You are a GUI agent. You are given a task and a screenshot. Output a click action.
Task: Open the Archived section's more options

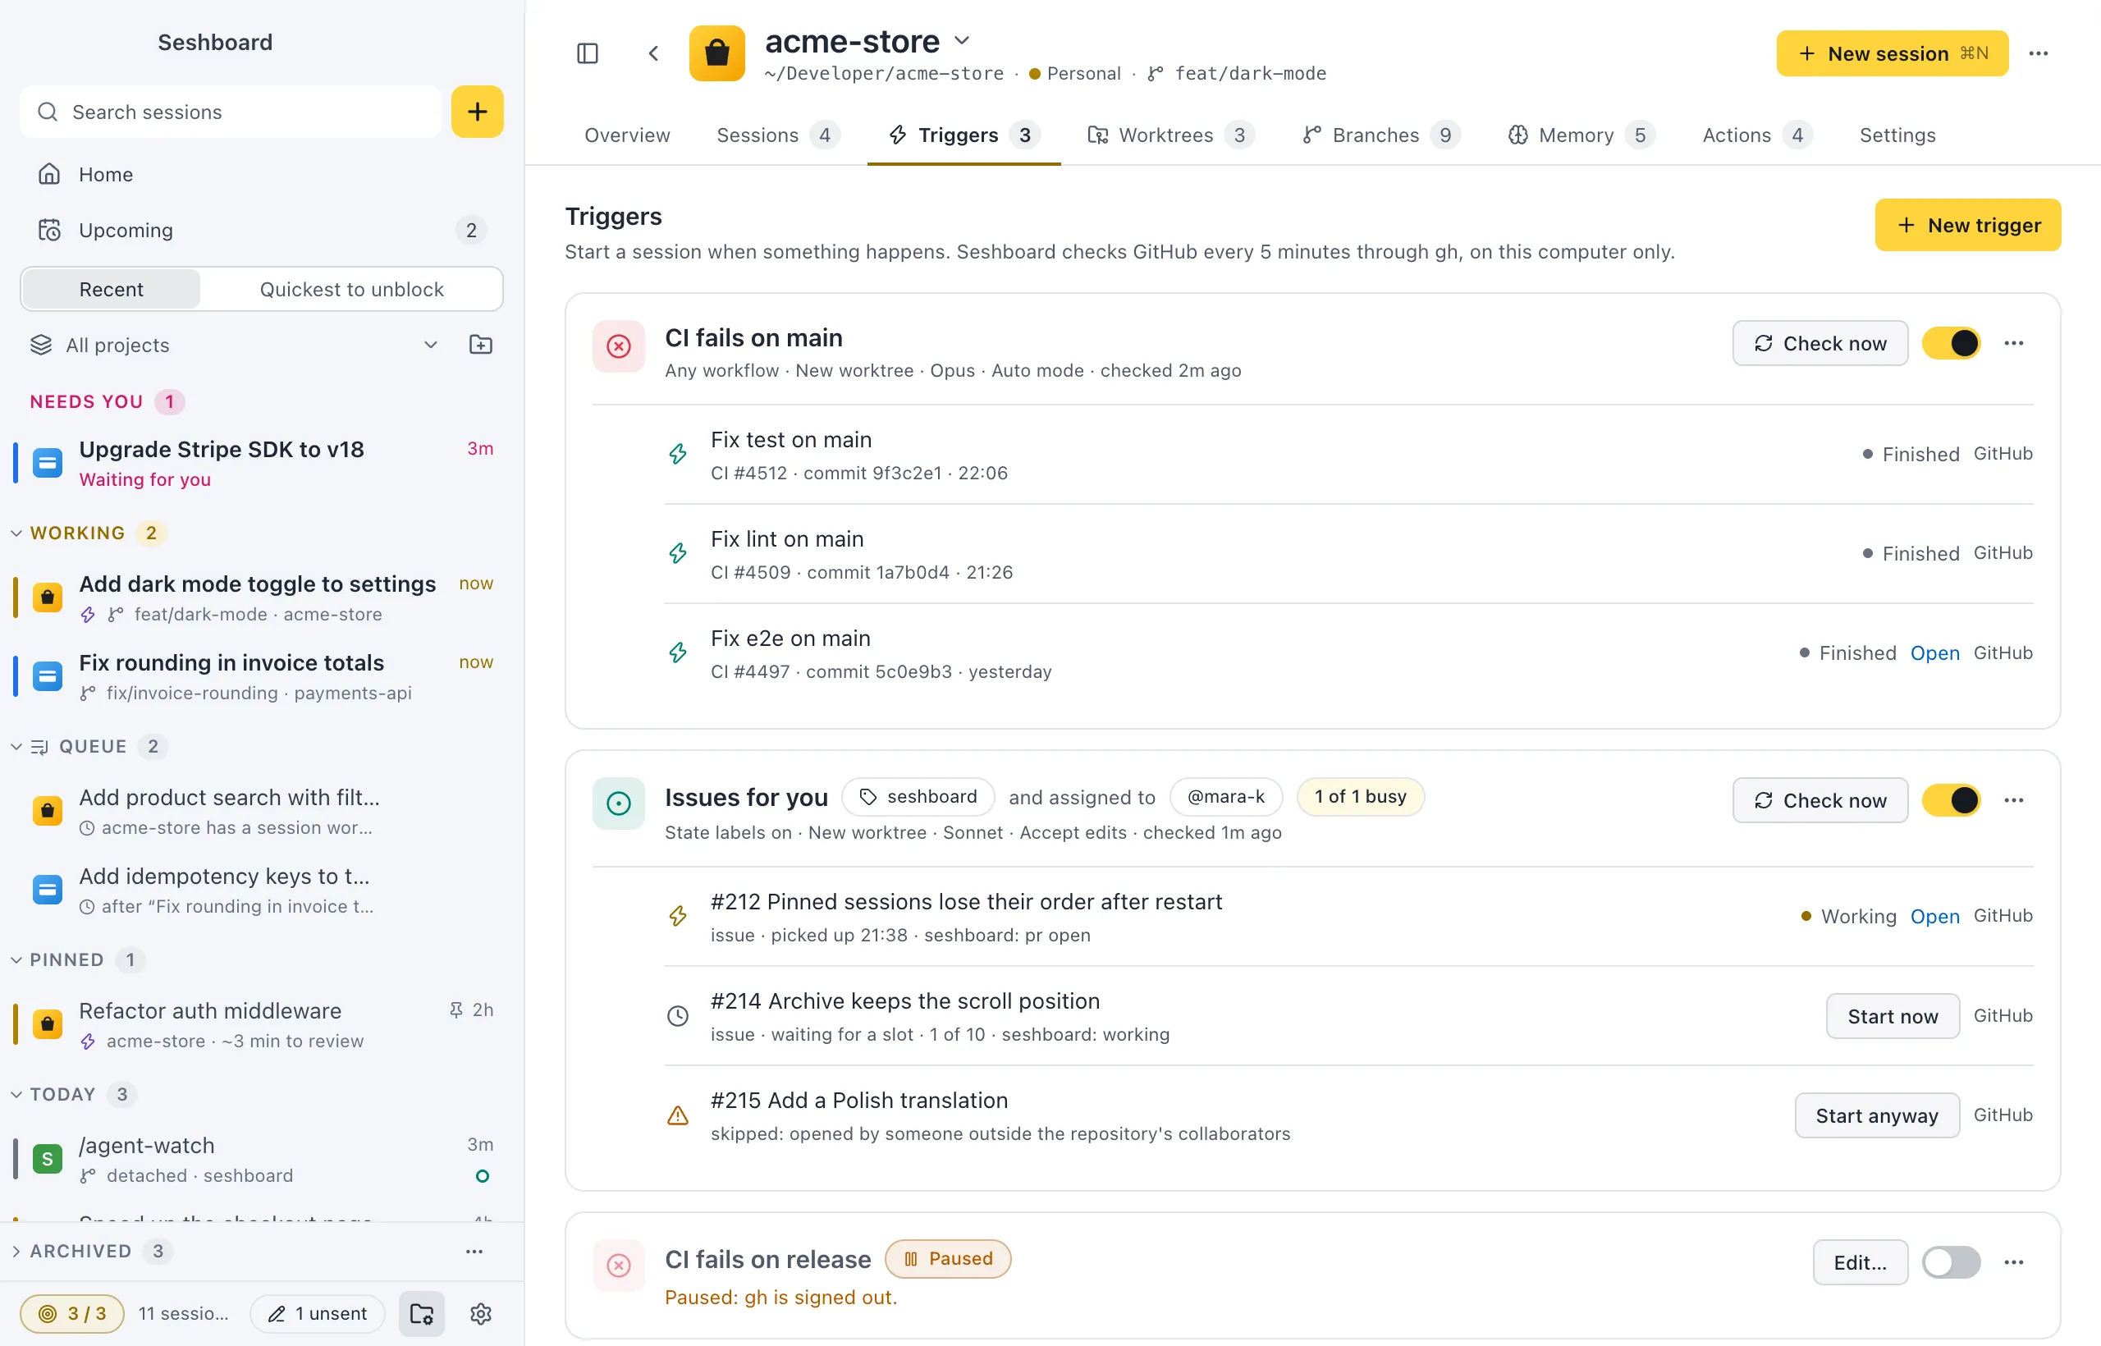474,1251
